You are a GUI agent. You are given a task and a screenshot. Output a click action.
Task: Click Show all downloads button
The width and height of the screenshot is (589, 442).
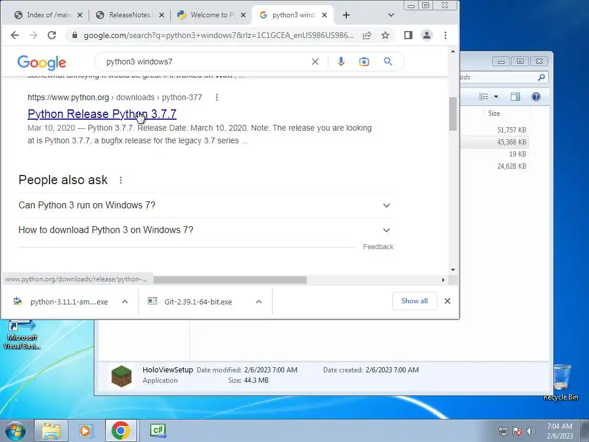(x=414, y=301)
